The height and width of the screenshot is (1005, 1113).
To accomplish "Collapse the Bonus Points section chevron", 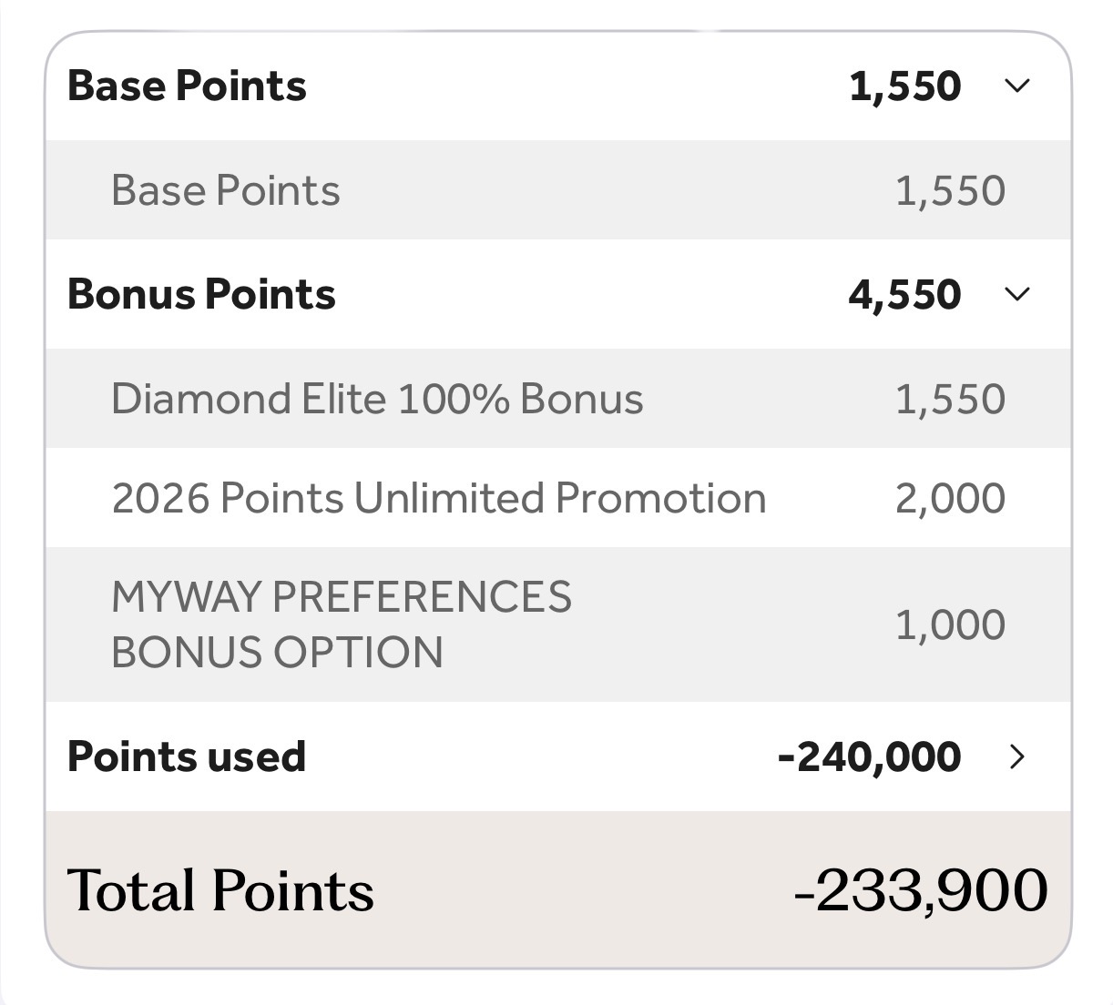I will click(x=1016, y=294).
